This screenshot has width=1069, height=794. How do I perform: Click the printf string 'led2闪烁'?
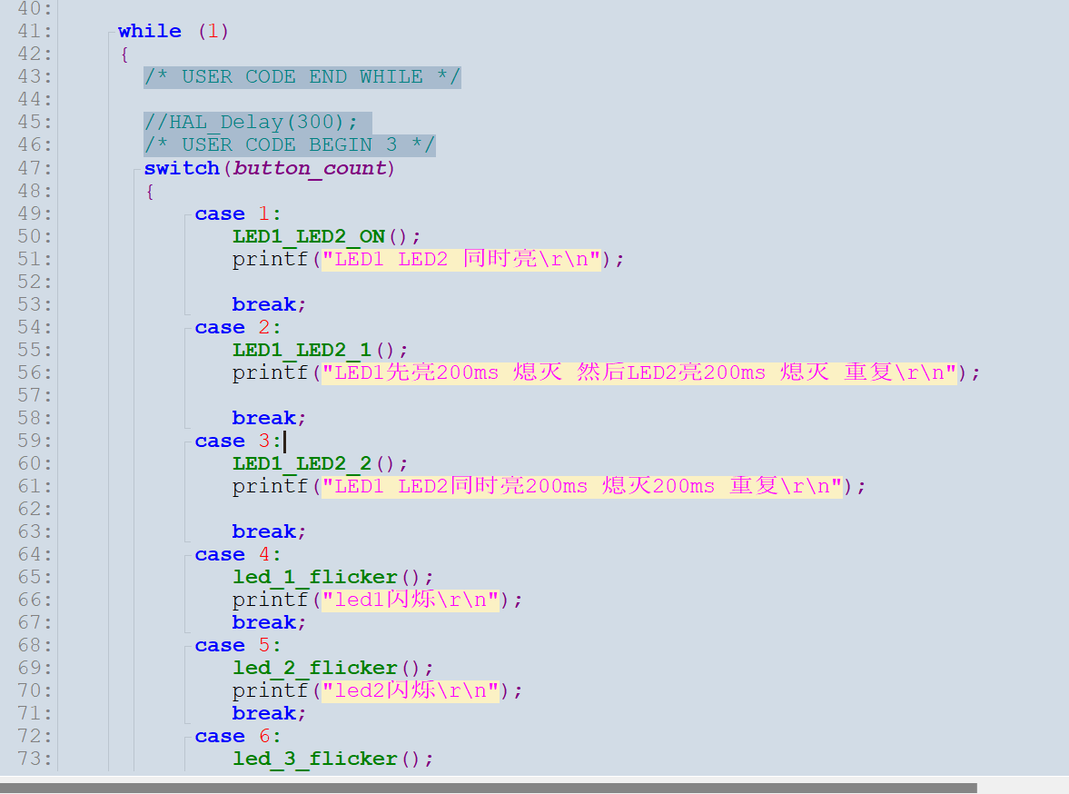(x=411, y=691)
